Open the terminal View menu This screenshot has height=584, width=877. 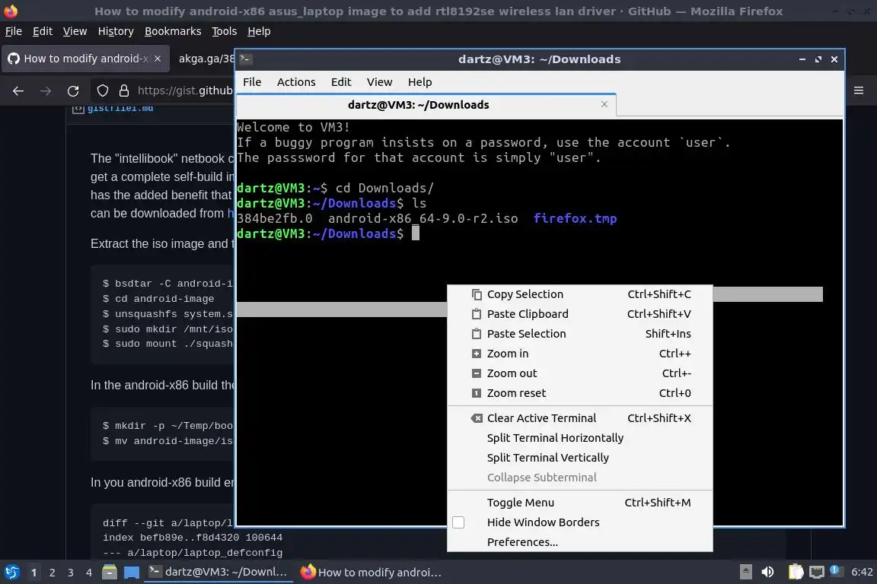379,82
